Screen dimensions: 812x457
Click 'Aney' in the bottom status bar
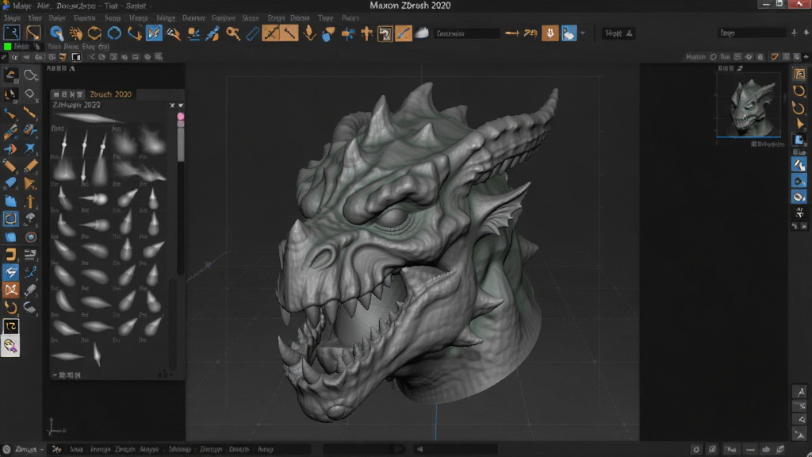[x=265, y=449]
